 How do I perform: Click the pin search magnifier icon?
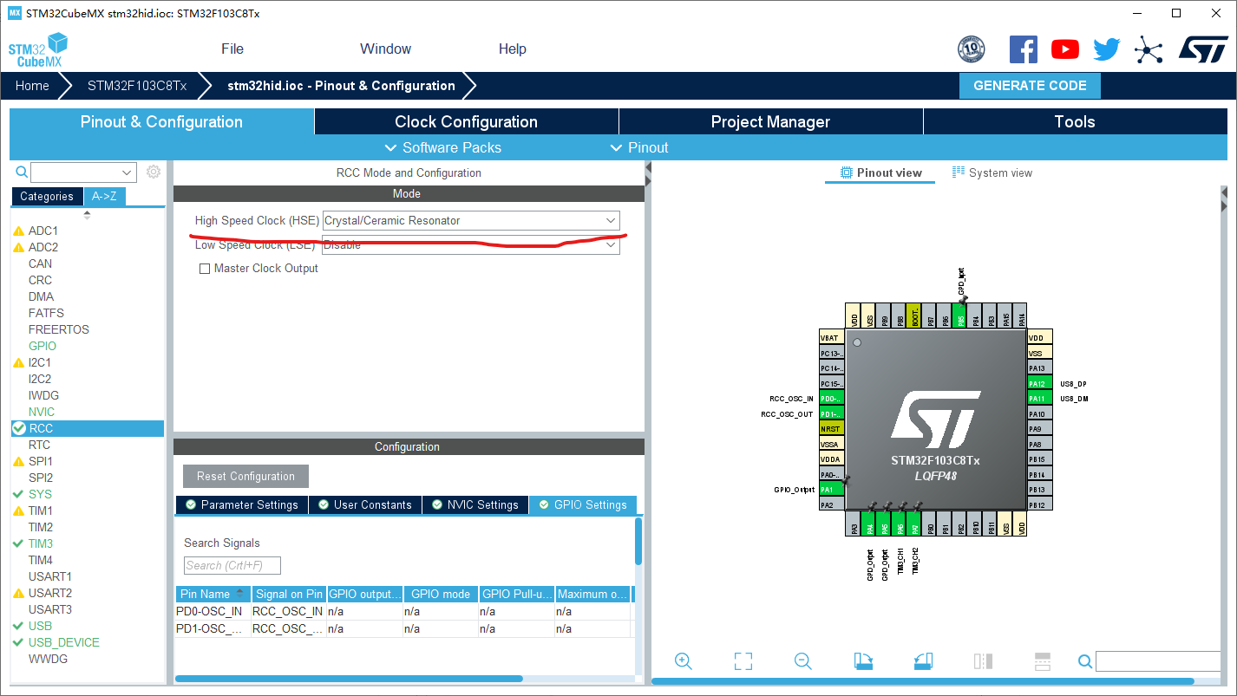pyautogui.click(x=1085, y=662)
